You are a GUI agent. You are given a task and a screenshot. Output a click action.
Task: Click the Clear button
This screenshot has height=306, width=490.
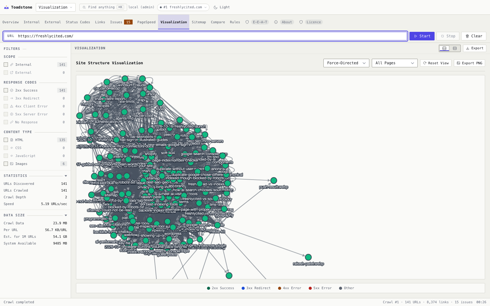(x=474, y=36)
